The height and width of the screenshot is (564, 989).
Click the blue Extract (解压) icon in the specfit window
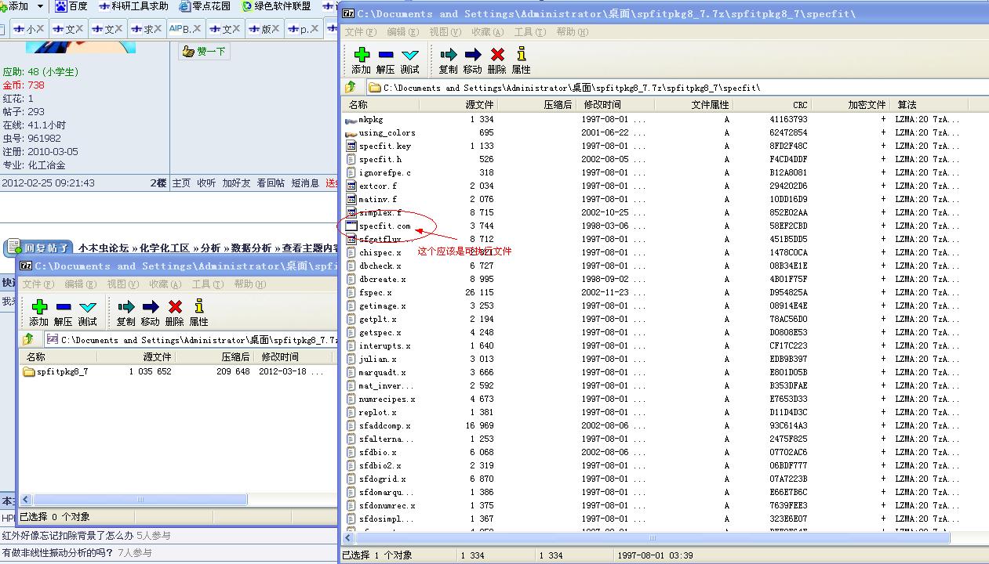coord(385,54)
